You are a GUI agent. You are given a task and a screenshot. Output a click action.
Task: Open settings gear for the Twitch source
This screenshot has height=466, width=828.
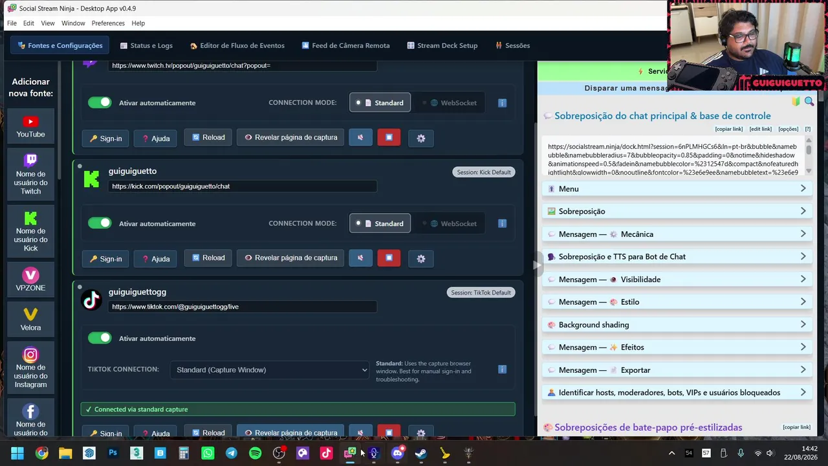point(421,138)
